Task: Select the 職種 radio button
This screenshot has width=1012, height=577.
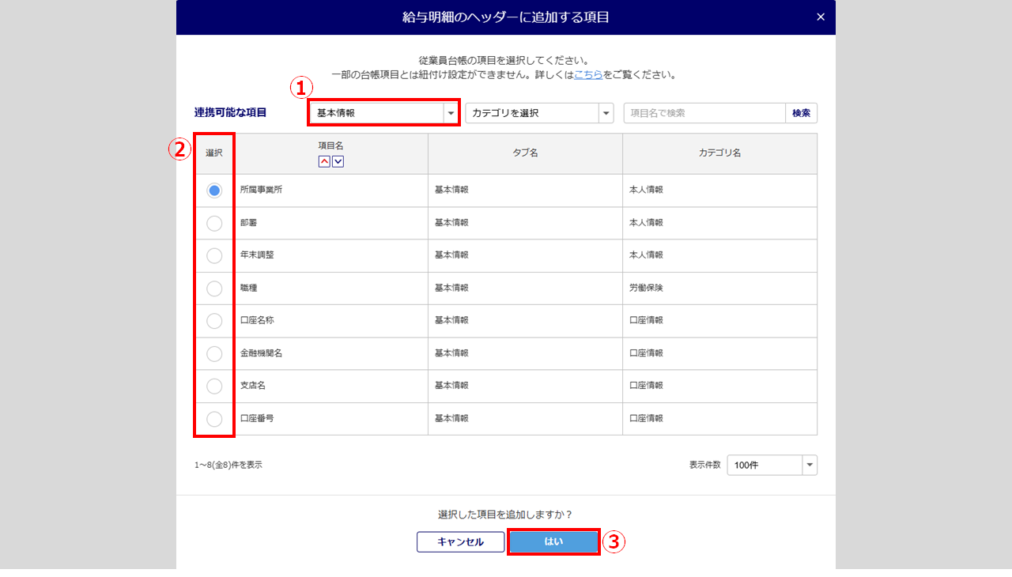Action: click(214, 288)
